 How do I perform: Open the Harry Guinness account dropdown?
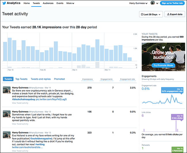[138, 3]
